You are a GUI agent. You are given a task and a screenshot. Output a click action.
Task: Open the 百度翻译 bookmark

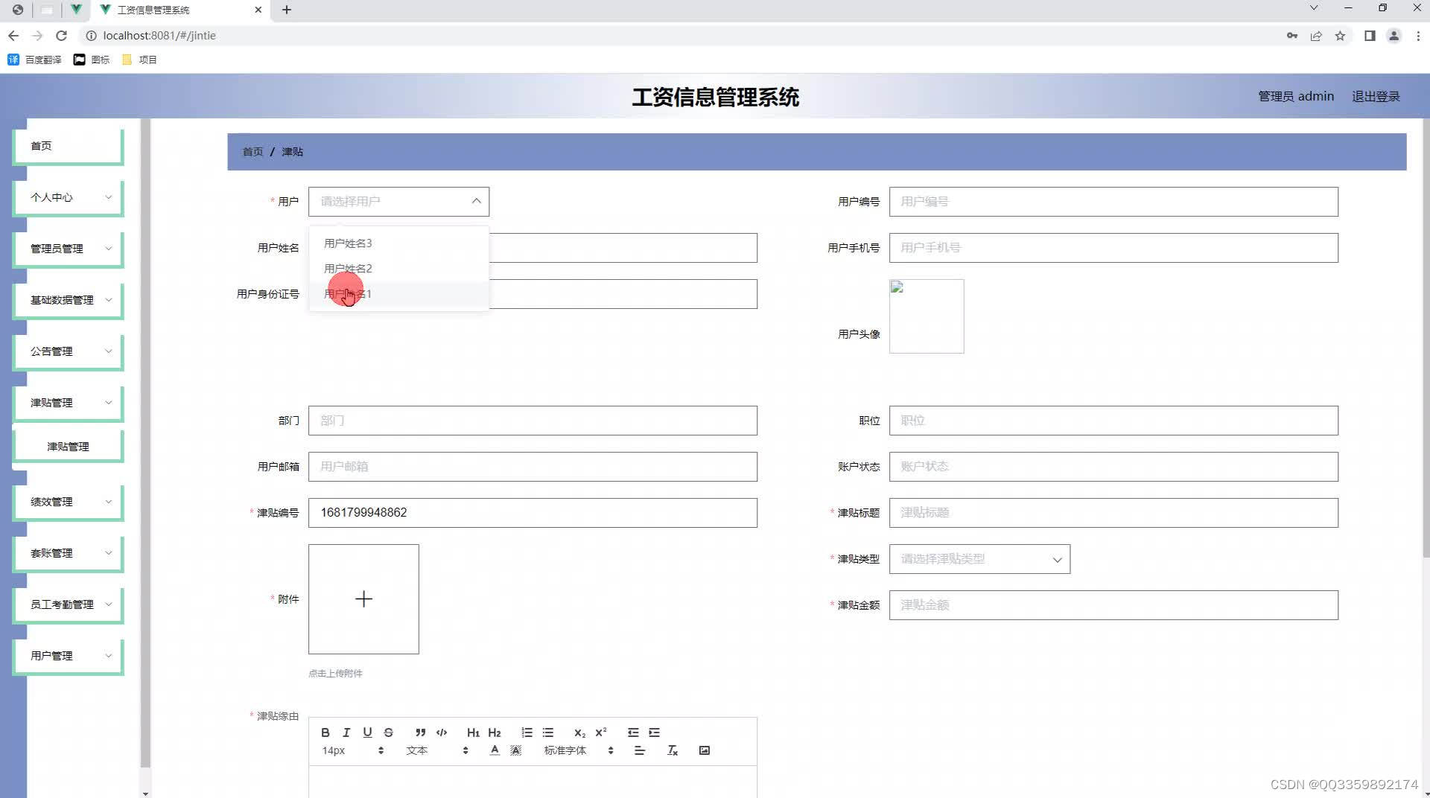34,60
